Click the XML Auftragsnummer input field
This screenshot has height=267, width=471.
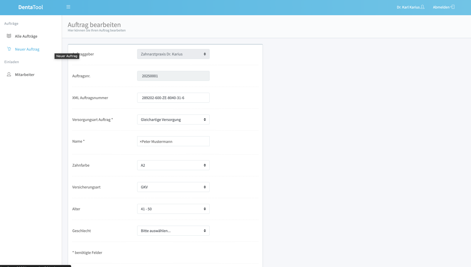pos(173,98)
